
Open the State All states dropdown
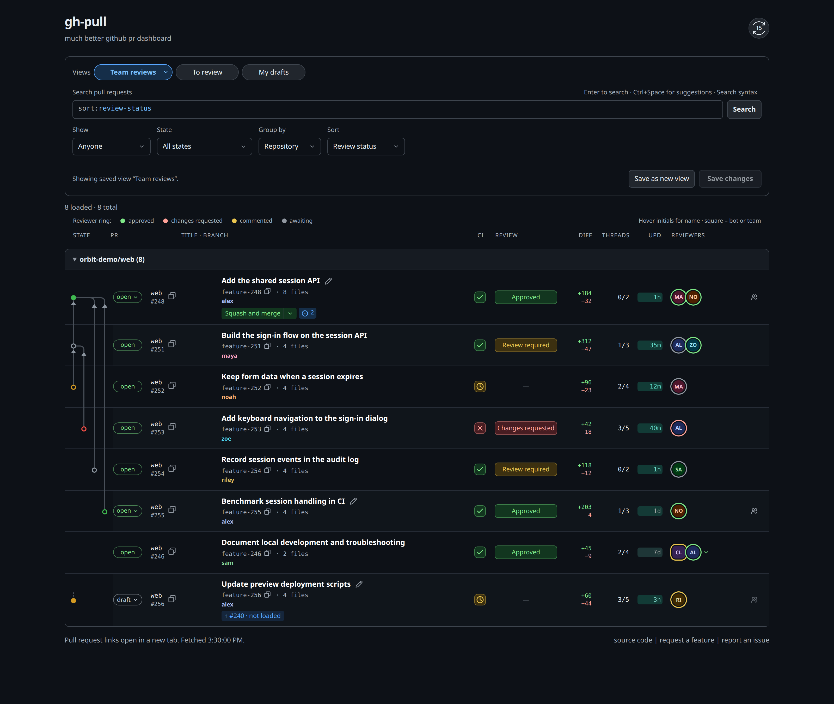pyautogui.click(x=204, y=147)
